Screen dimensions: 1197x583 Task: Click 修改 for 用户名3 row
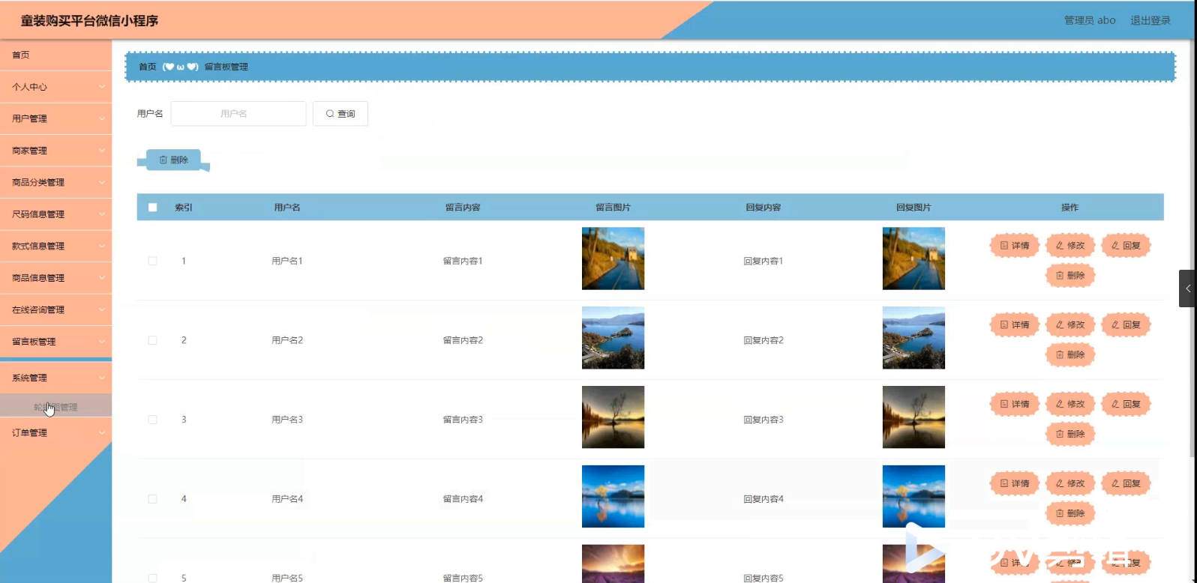(x=1070, y=405)
